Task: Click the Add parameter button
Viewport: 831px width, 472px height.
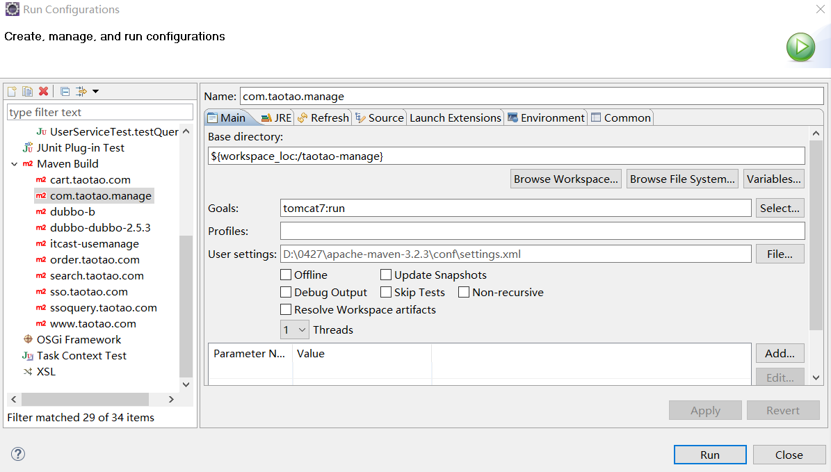Action: pos(780,353)
